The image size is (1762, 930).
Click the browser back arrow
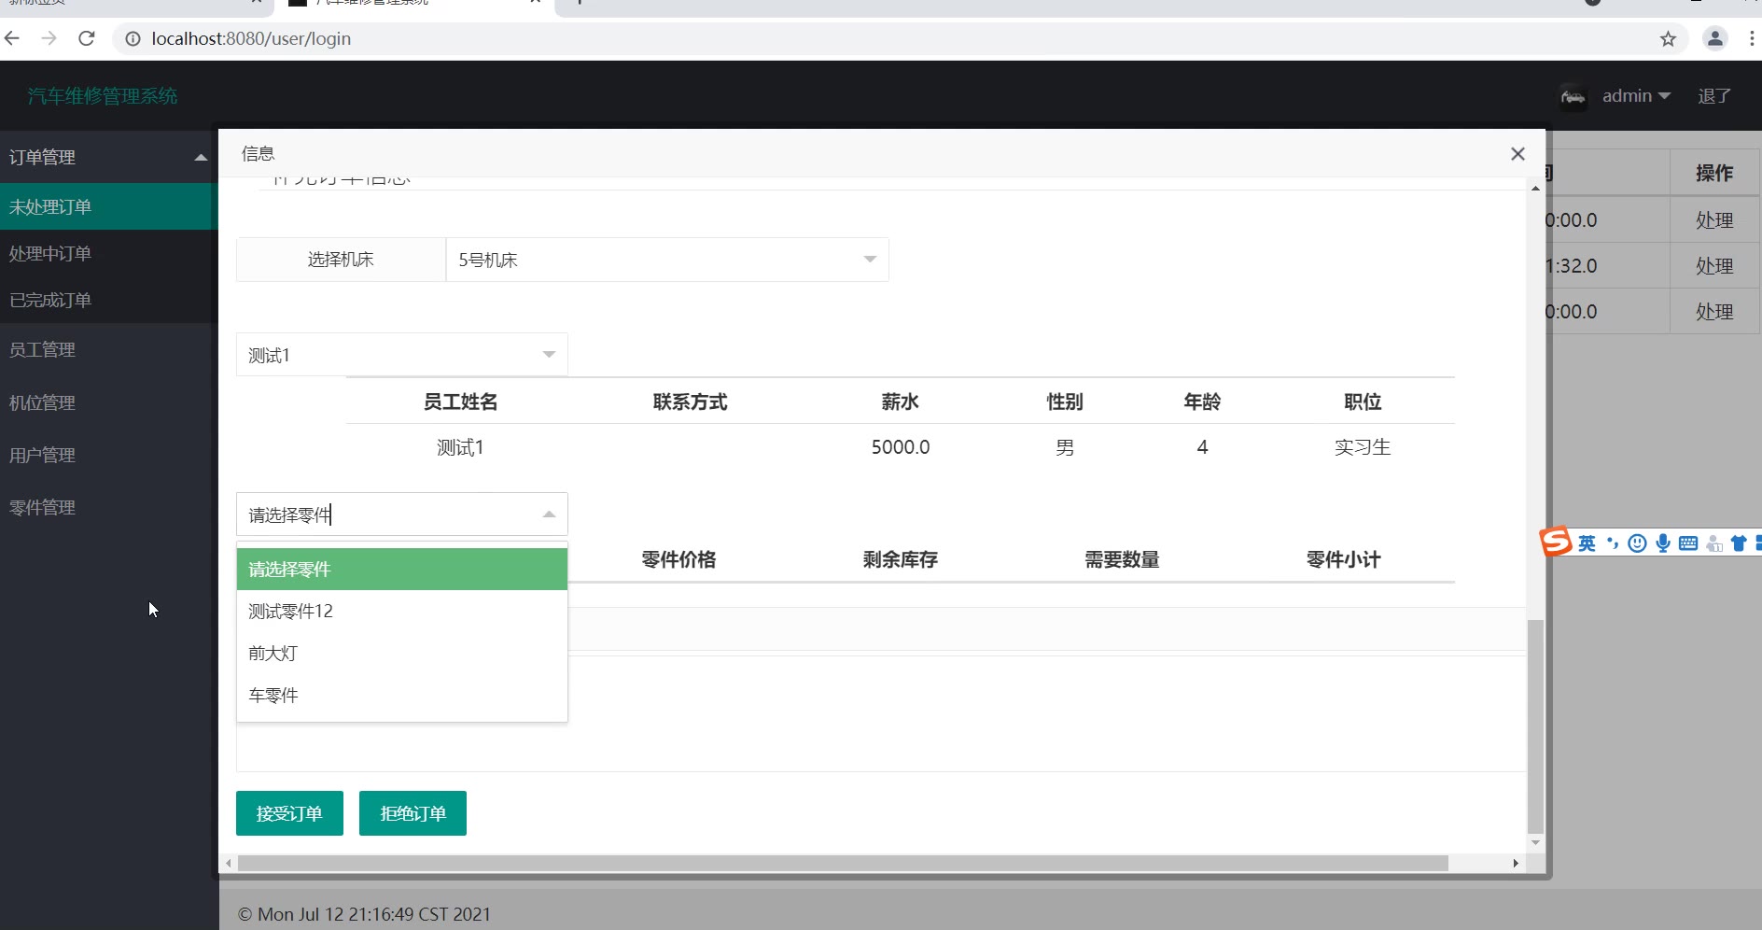pos(12,38)
